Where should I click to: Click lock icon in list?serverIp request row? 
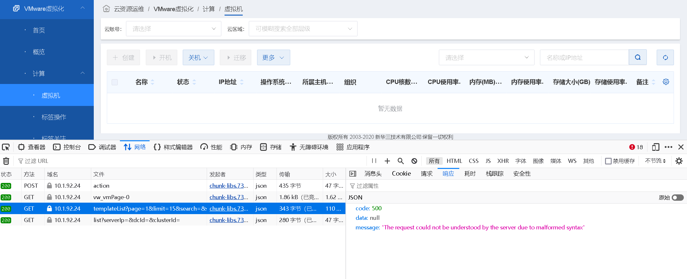point(49,220)
